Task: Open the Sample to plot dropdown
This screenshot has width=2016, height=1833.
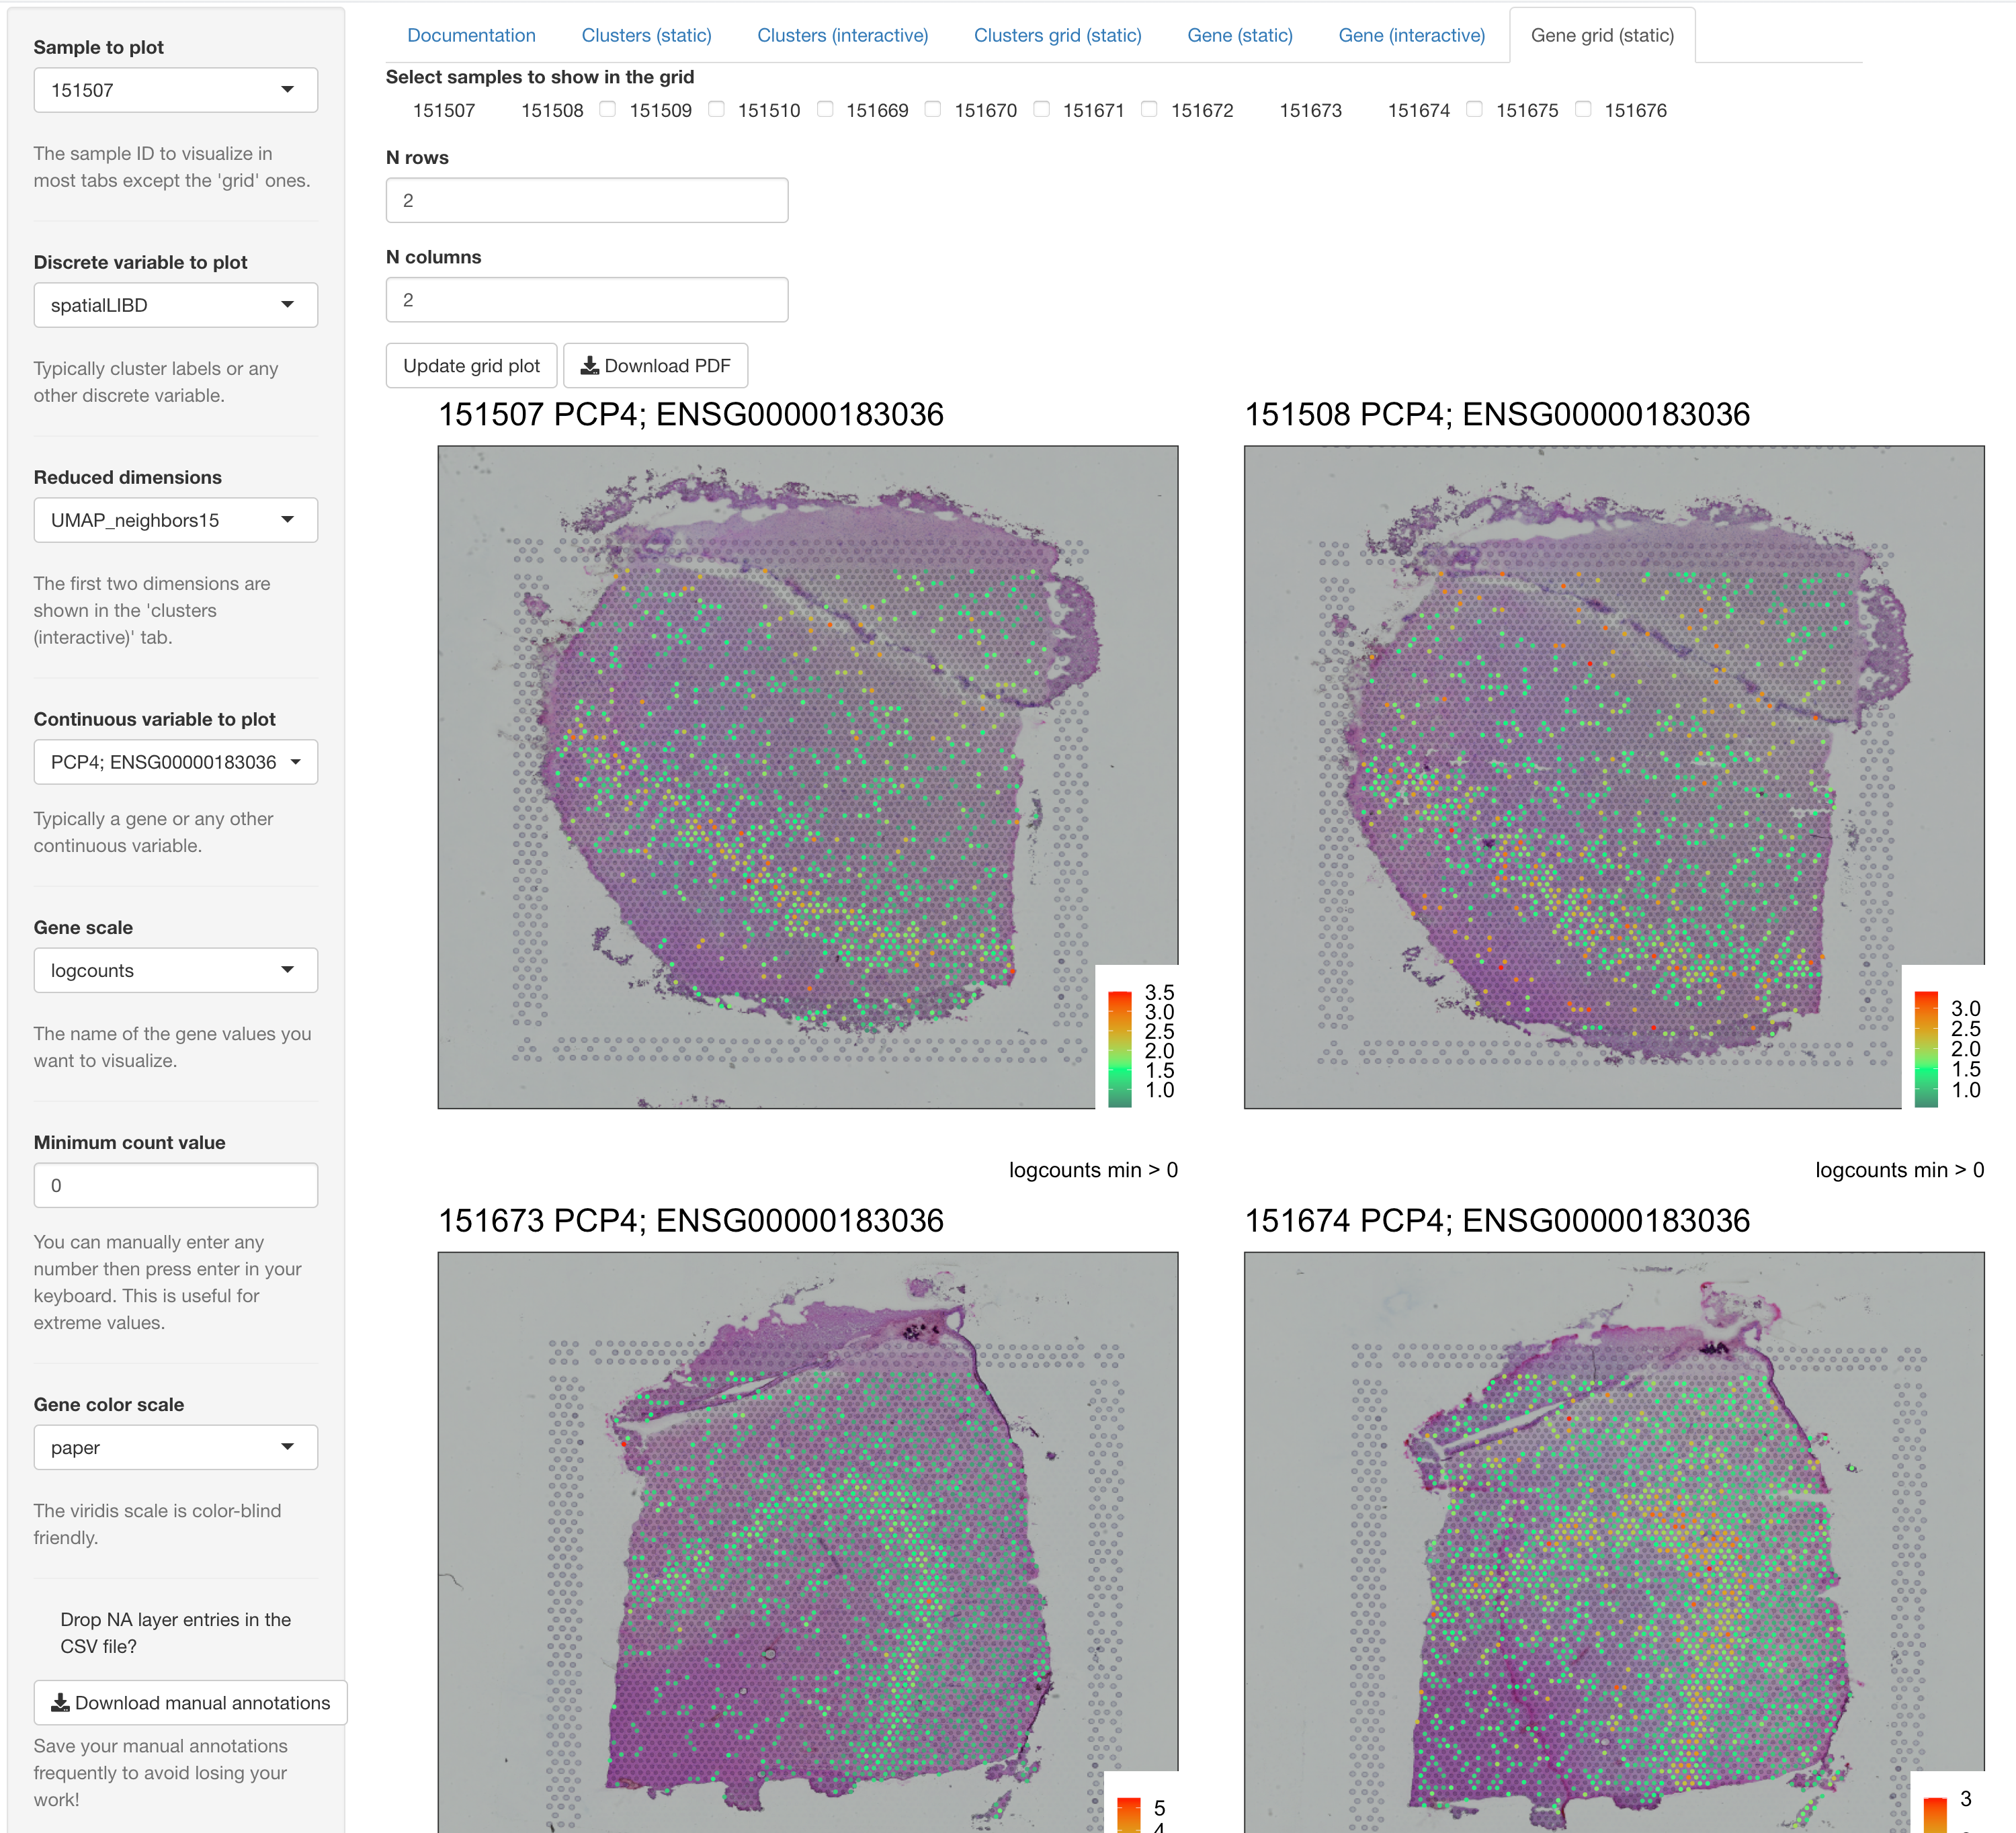Action: (x=175, y=90)
